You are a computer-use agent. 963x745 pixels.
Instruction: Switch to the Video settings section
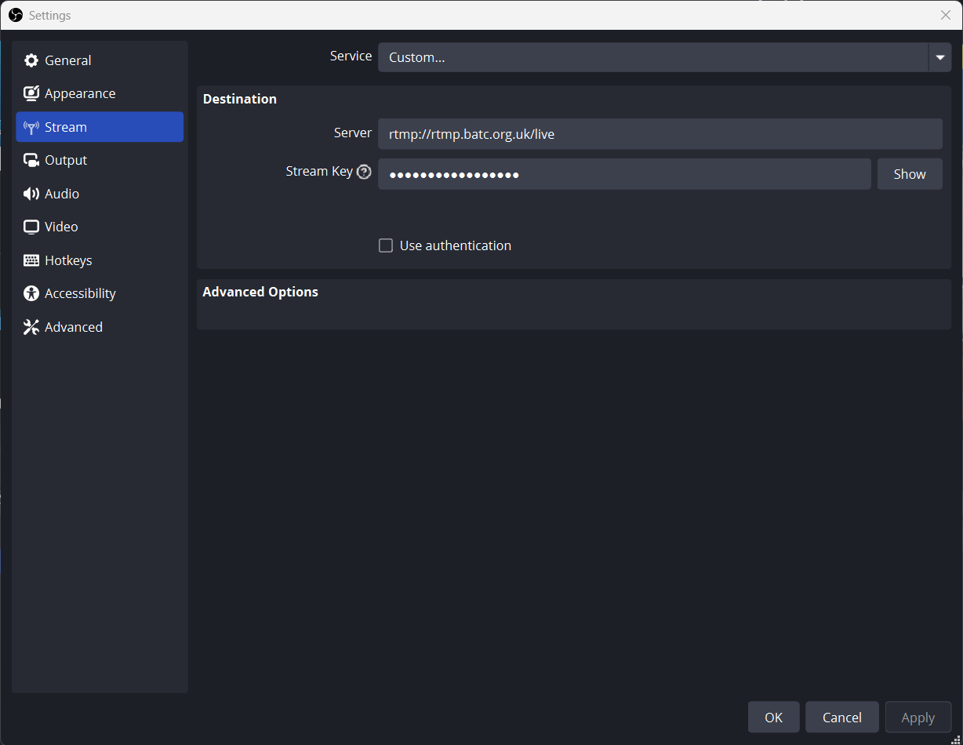pos(61,227)
